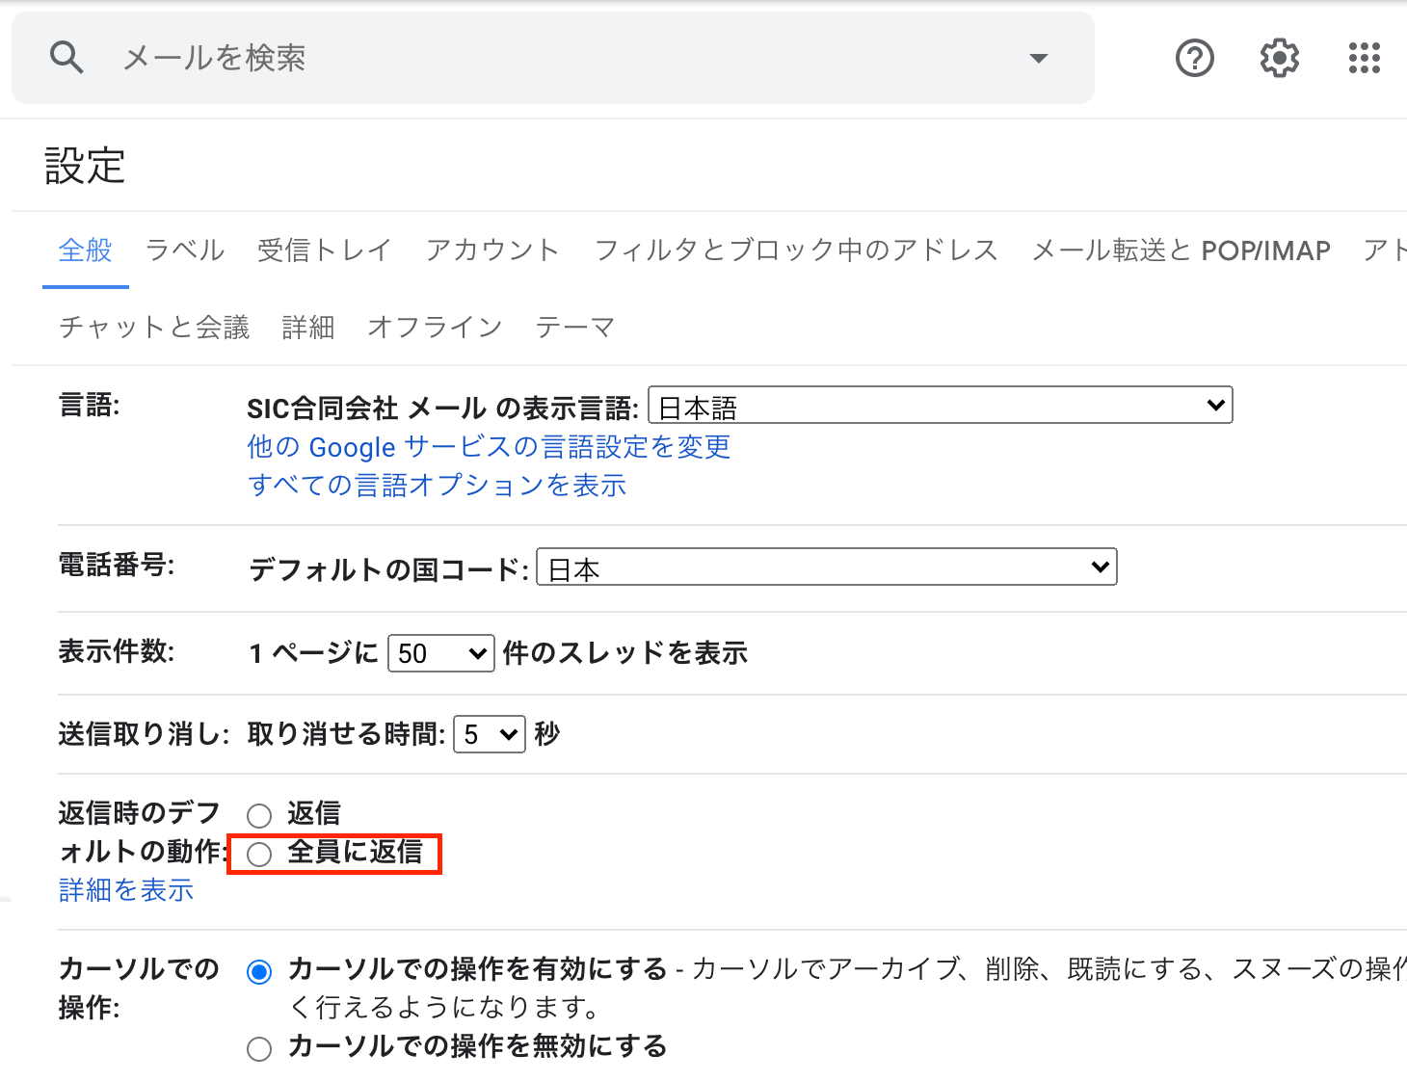Disable cursor actions radio option
This screenshot has height=1081, width=1407.
(x=258, y=1048)
